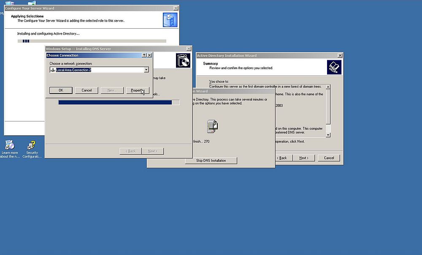Viewport: 422px width, 255px height.
Task: Click the Windows Setup CD box icon
Action: pos(183,60)
